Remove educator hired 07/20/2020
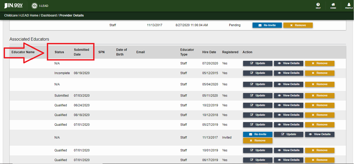Viewport: 358px width, 164px height. coord(320,63)
